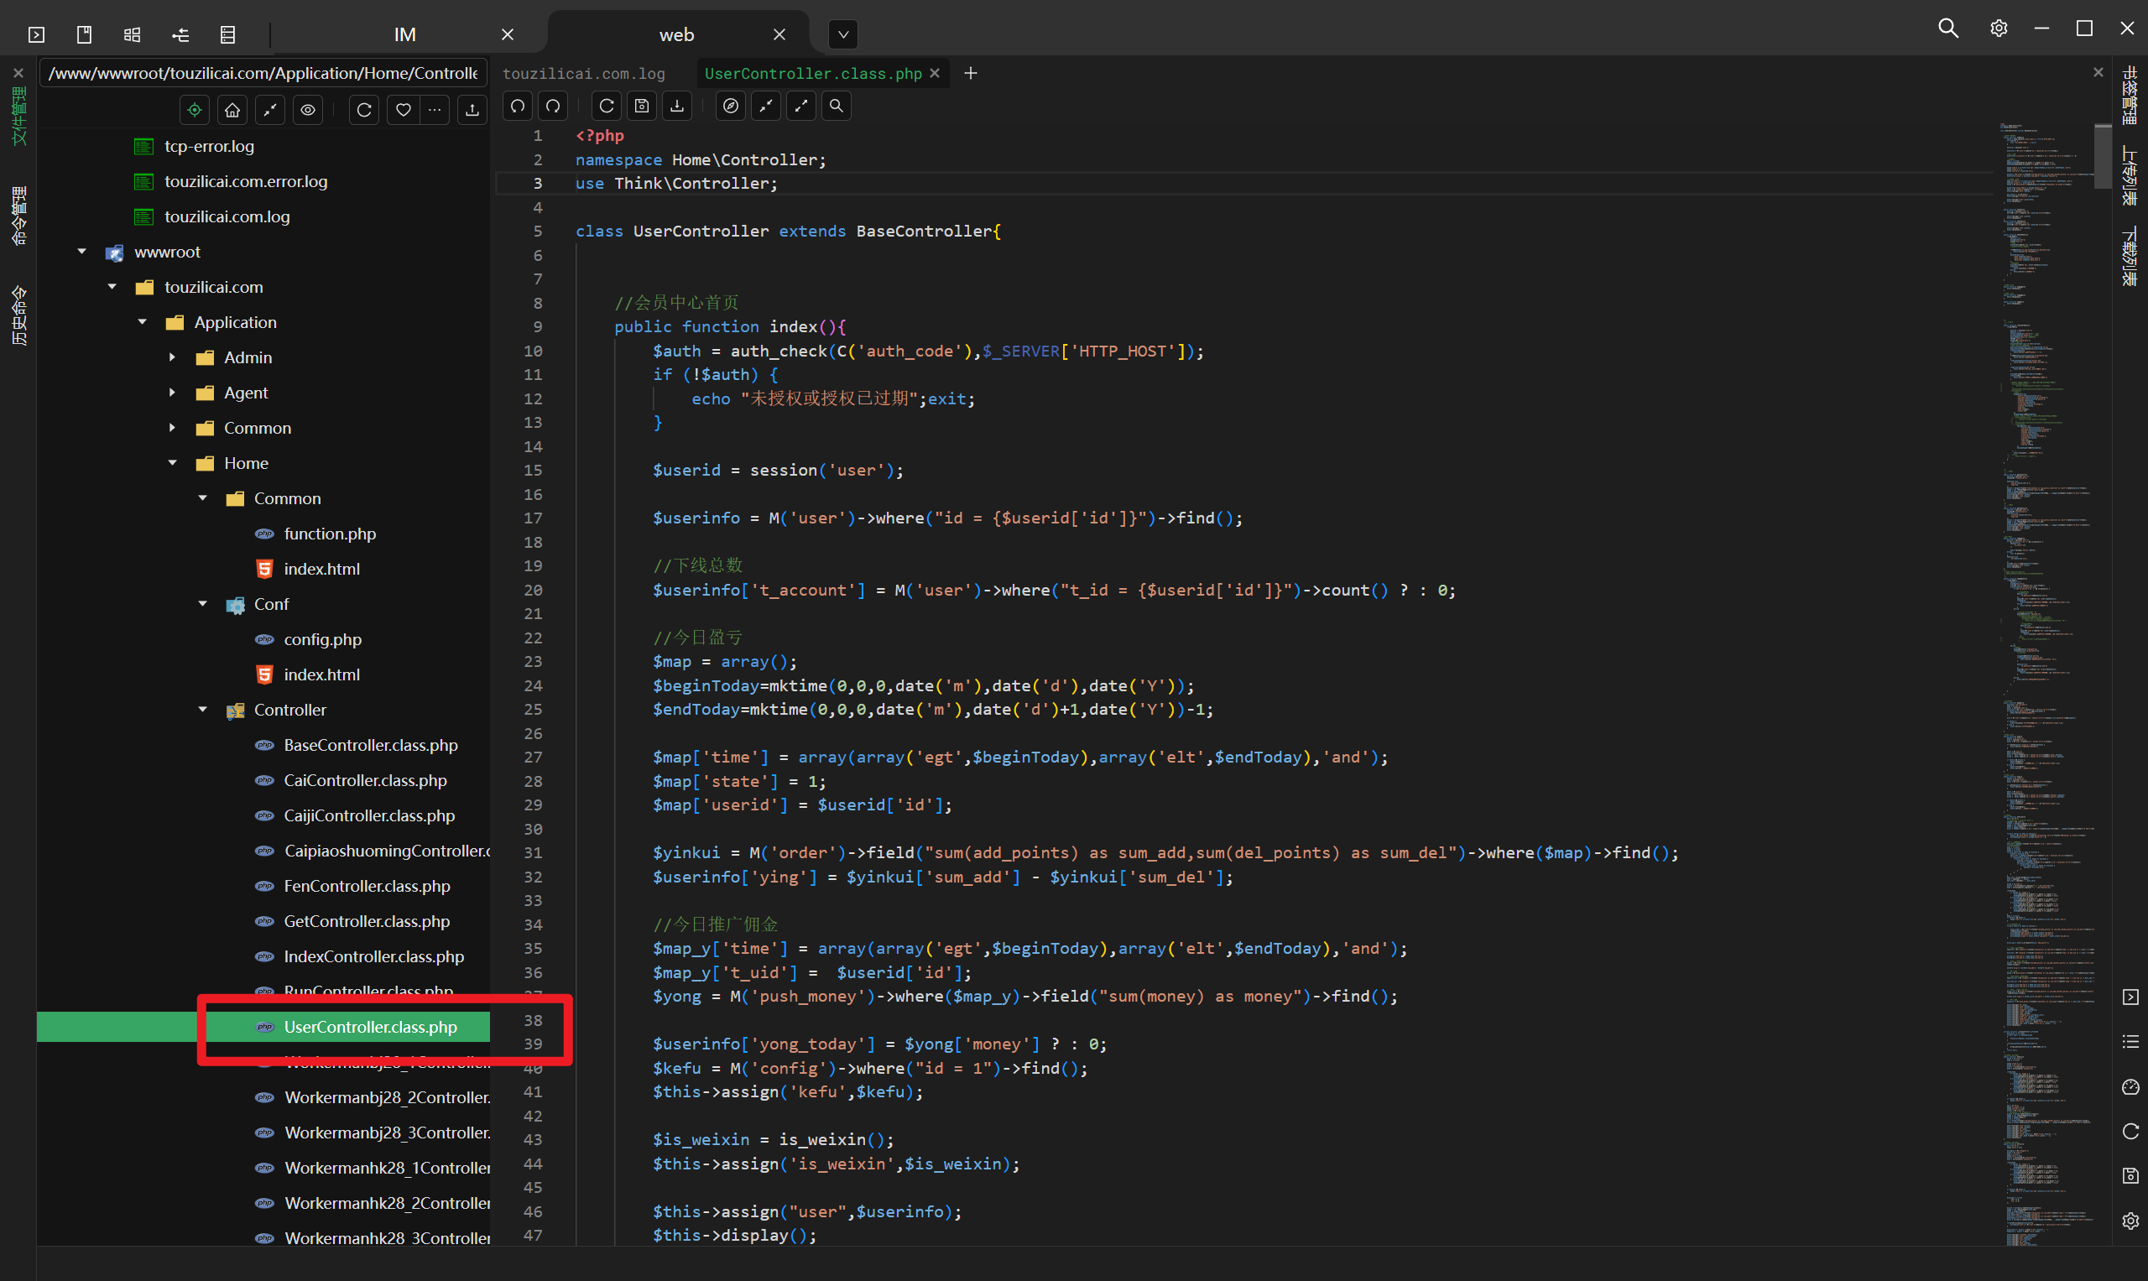
Task: Undo the last edit in editor toolbar
Action: pos(517,106)
